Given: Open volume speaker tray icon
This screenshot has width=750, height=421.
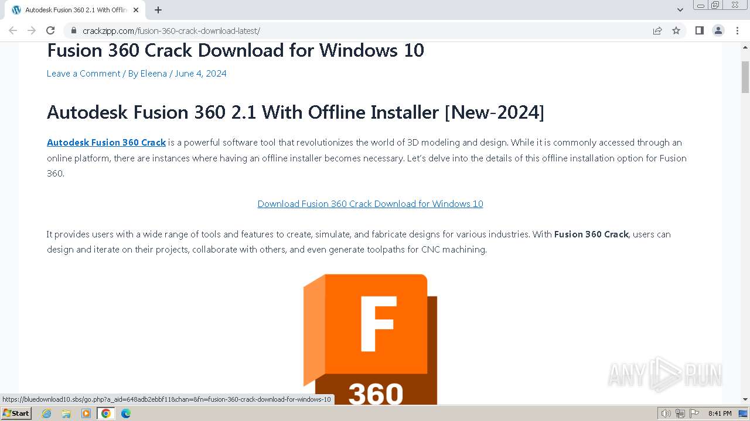Looking at the screenshot, I should click(x=666, y=413).
